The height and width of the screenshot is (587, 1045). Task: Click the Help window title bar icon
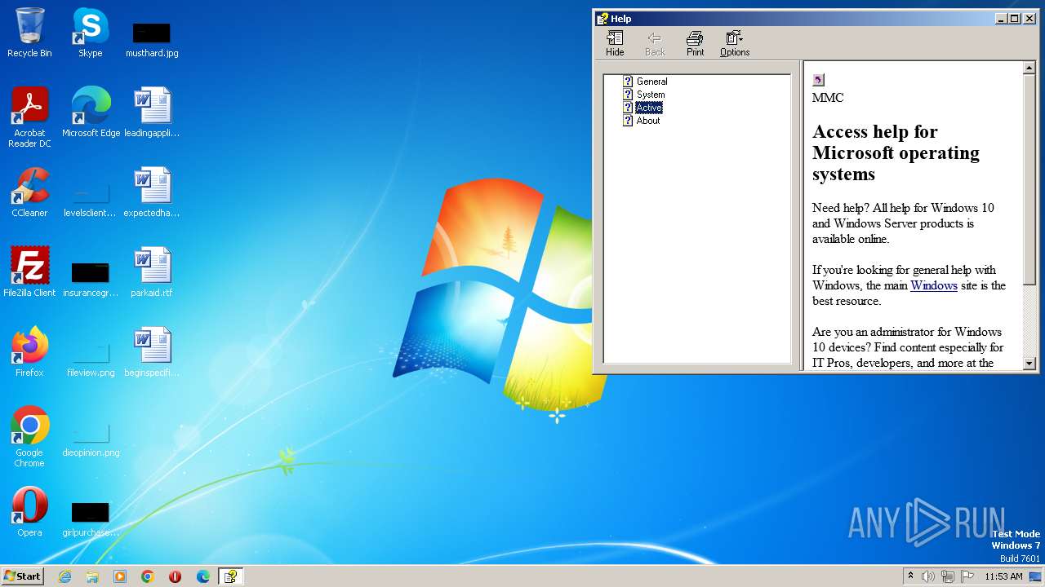(603, 19)
